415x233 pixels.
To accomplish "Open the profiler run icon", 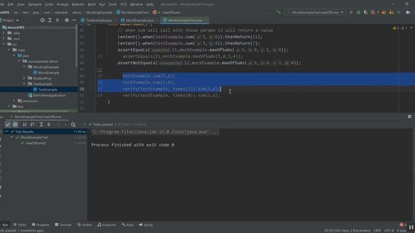I will pyautogui.click(x=373, y=12).
